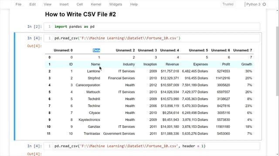Click the 5274553 profit cell
Image resolution: width=279 pixels, height=156 pixels.
coord(224,71)
